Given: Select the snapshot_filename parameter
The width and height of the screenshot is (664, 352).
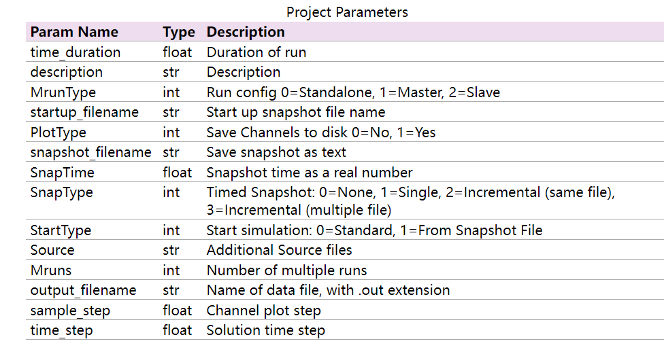Looking at the screenshot, I should (90, 152).
